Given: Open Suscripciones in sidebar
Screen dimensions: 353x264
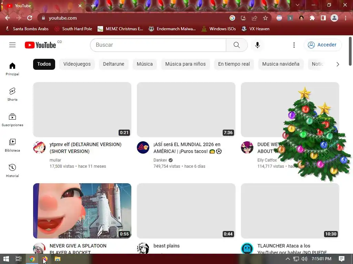Looking at the screenshot, I should tap(12, 120).
